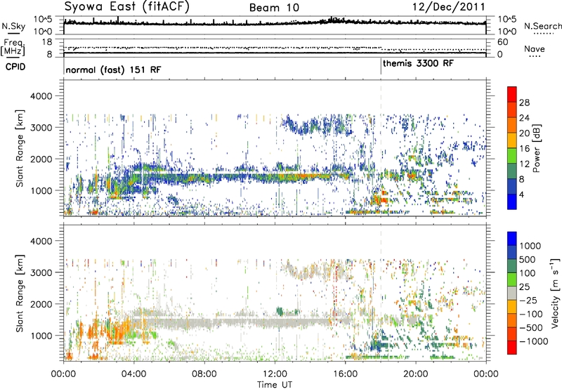Viewport: 562px width, 389px height.
Task: Click the '04:00' time tick label
Action: click(134, 374)
